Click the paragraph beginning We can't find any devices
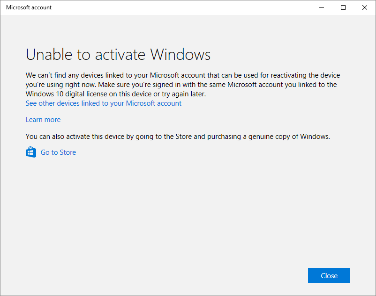The width and height of the screenshot is (376, 296). [x=183, y=85]
